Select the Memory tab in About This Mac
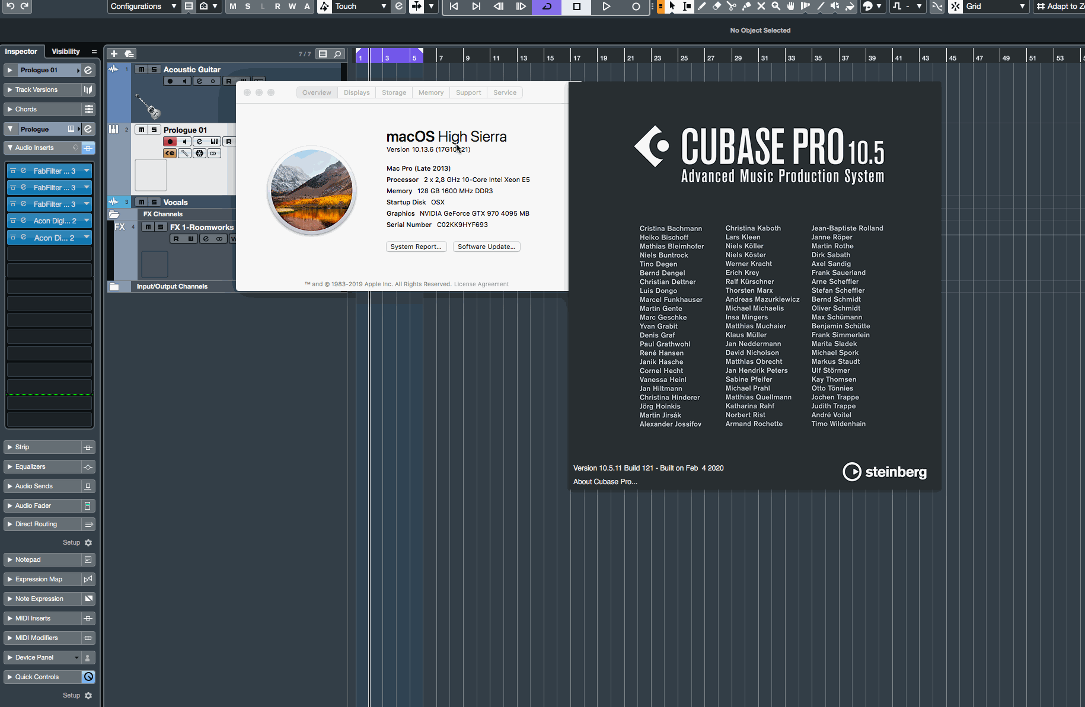Screen dimensions: 1085x707 coord(431,92)
